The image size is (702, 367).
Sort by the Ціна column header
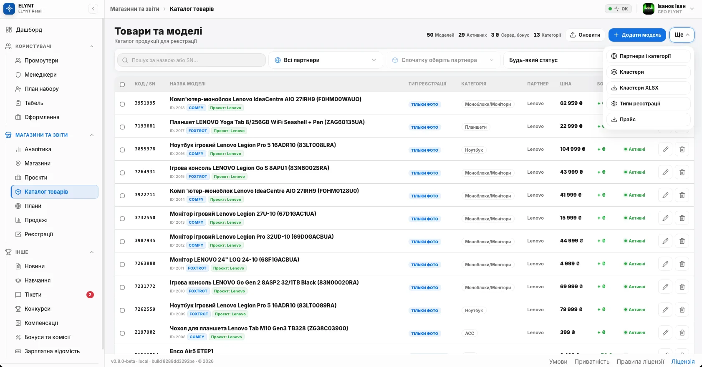[566, 84]
